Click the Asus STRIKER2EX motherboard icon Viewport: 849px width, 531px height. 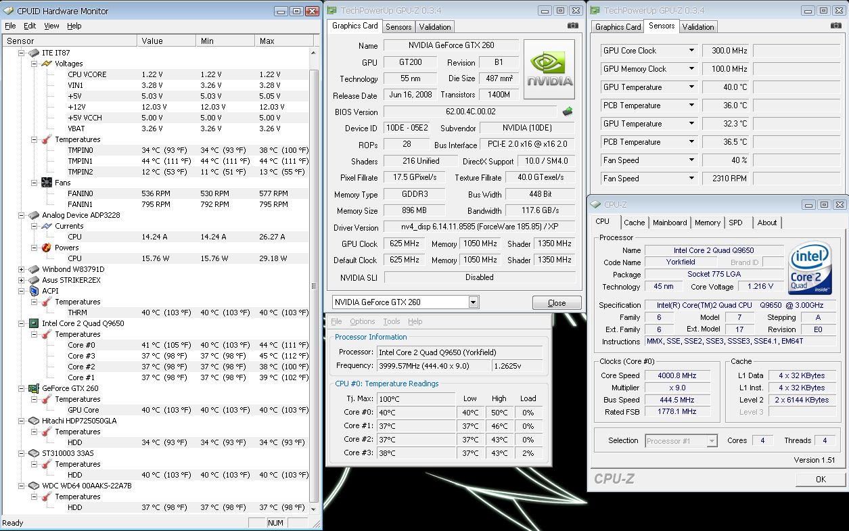[x=33, y=280]
